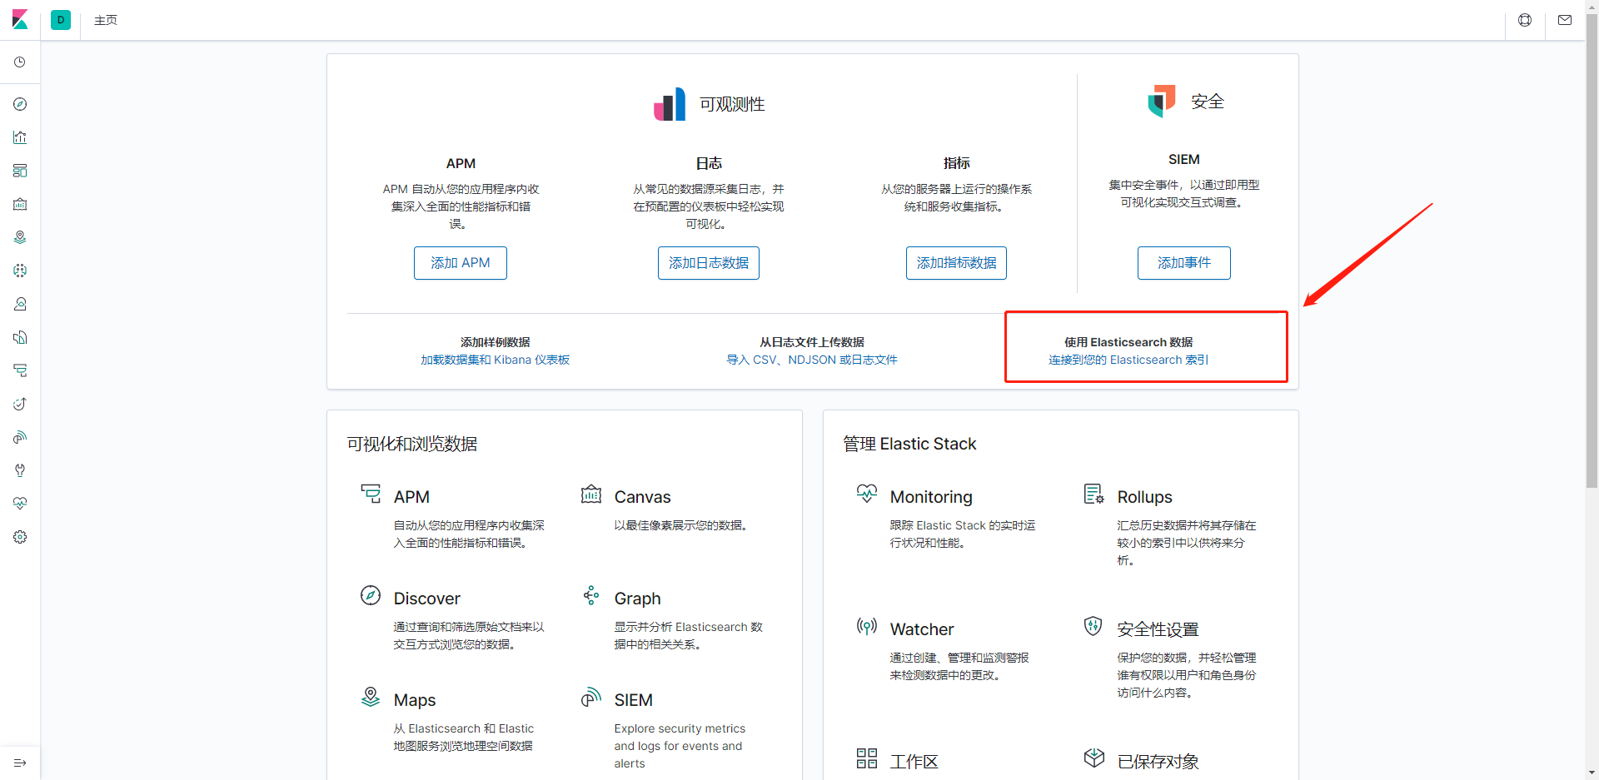Click the Monitoring card heartbeat icon

(x=867, y=494)
